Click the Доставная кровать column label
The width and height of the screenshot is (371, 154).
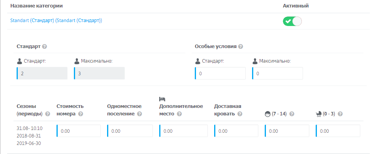[x=228, y=110]
